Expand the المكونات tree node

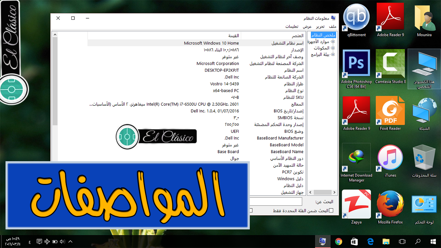[x=333, y=48]
